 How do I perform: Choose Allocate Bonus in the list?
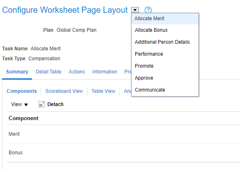165,30
